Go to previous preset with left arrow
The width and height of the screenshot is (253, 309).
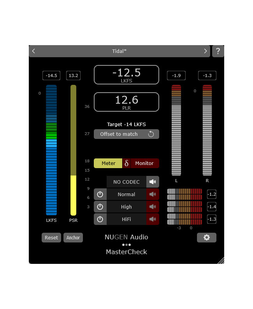[x=33, y=51]
